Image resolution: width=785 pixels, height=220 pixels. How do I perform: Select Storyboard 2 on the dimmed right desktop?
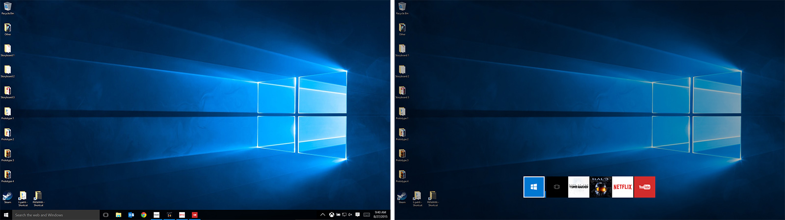coord(402,72)
